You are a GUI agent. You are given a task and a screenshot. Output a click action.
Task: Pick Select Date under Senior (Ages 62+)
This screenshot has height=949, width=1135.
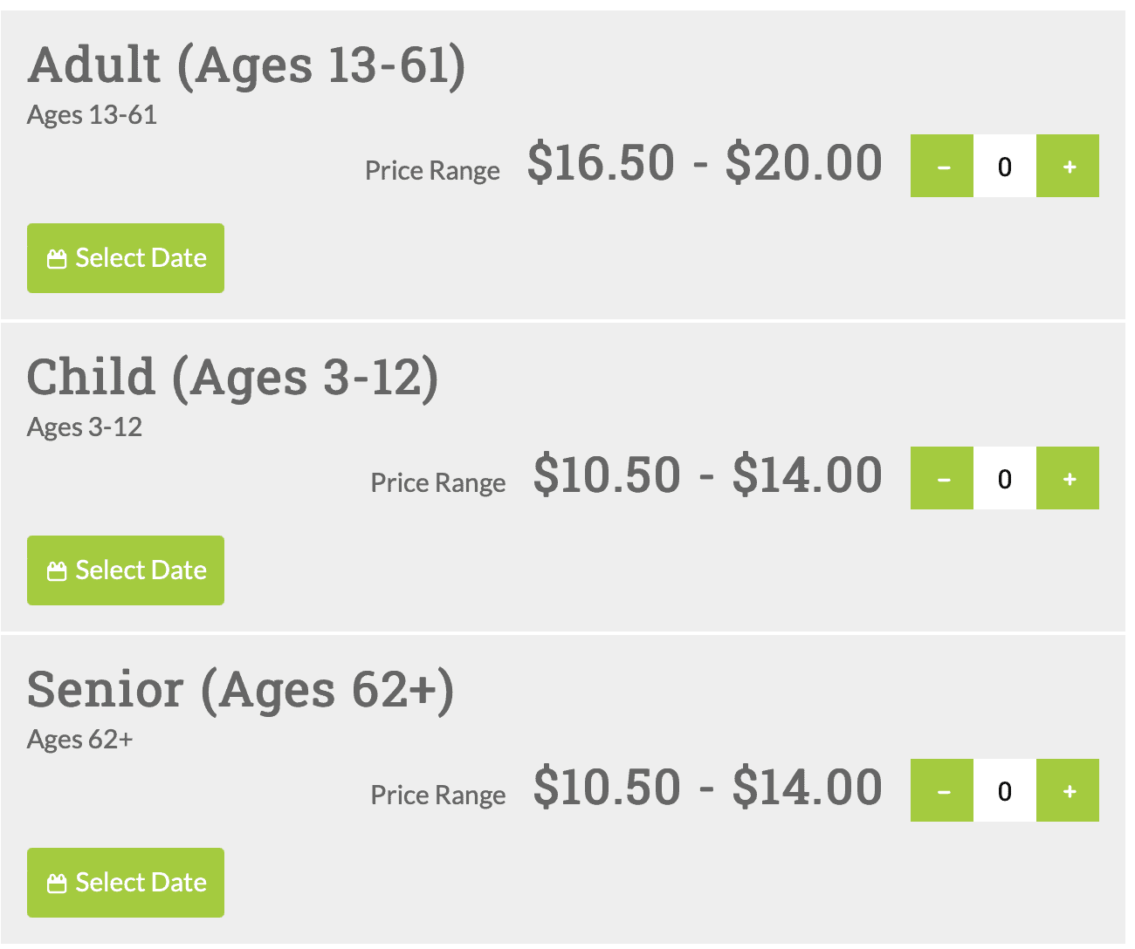126,883
